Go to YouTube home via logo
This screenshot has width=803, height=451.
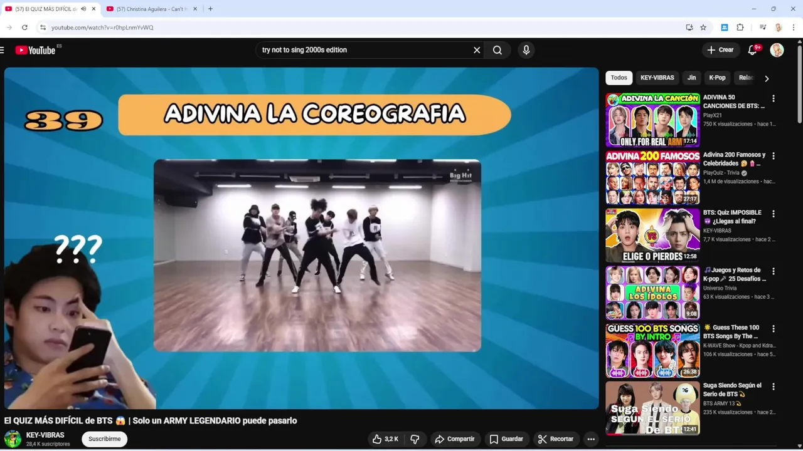(36, 50)
